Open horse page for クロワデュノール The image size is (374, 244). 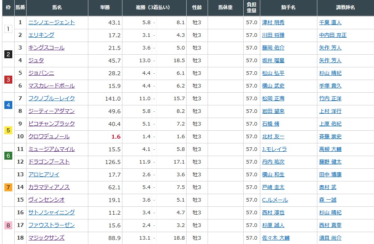(49, 137)
